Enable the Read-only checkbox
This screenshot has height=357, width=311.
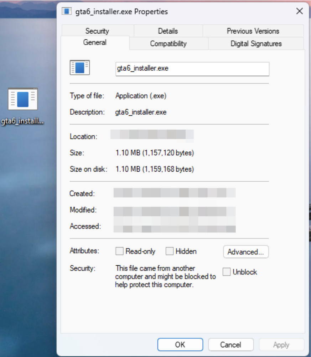click(119, 251)
